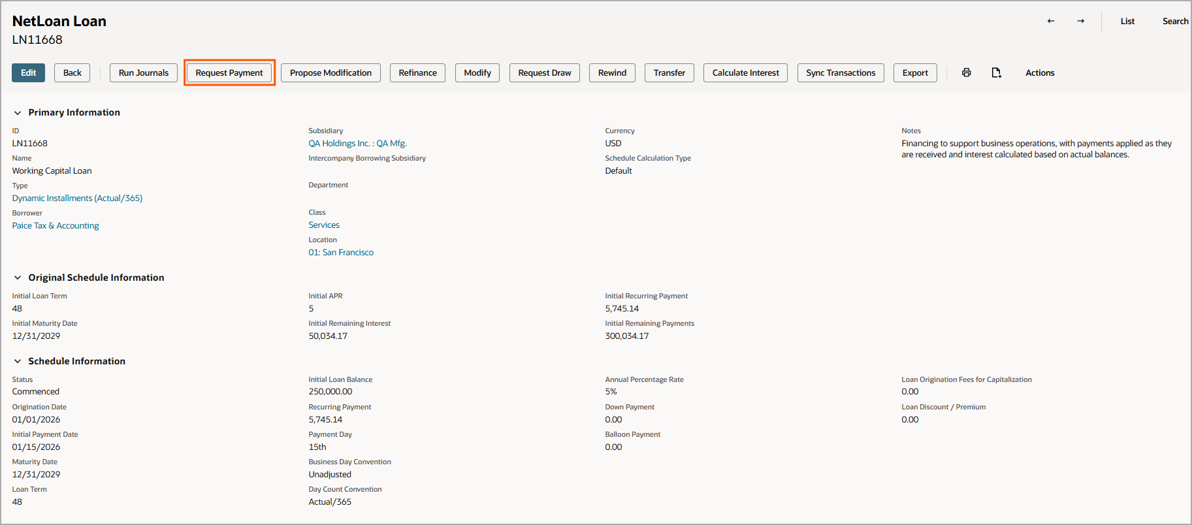Screen dimensions: 1192x525
Task: Click the Propose Modification button
Action: coord(330,72)
